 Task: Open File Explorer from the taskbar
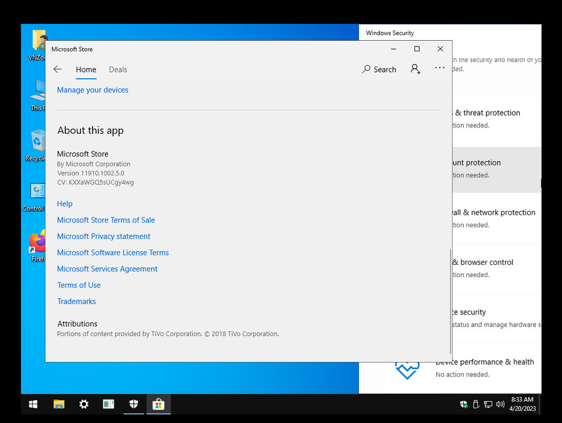[x=59, y=404]
